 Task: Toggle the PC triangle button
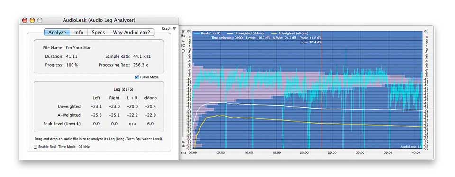183,42
